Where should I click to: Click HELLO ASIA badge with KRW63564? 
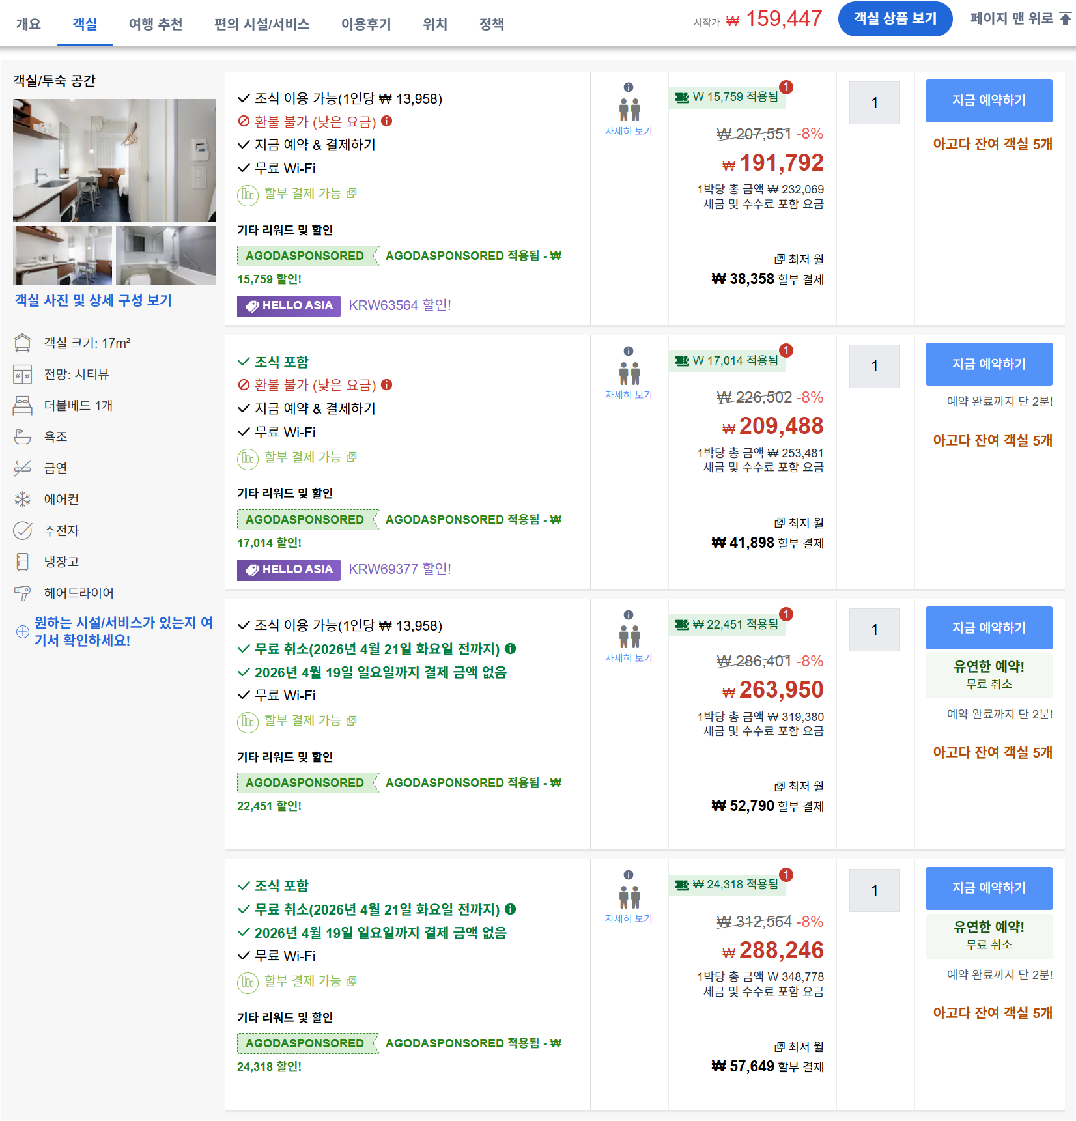[289, 305]
